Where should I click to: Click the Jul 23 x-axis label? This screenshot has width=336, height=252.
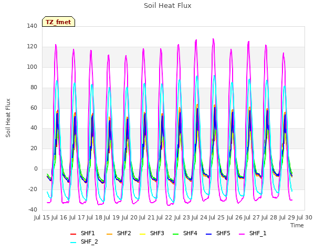point(182,217)
